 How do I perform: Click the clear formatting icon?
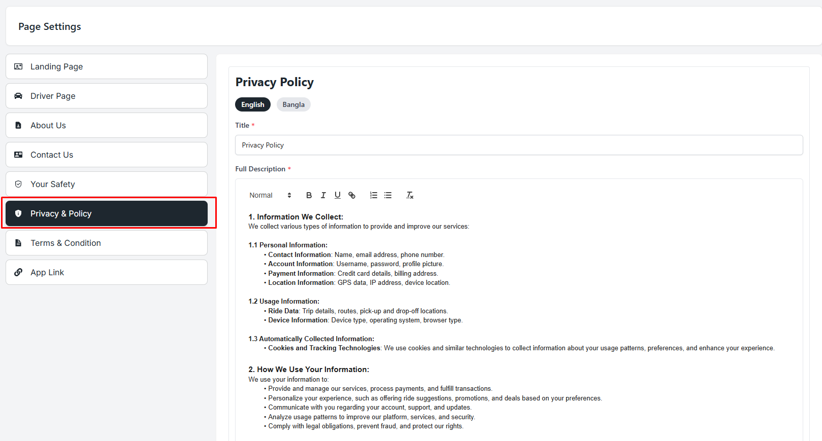tap(410, 195)
